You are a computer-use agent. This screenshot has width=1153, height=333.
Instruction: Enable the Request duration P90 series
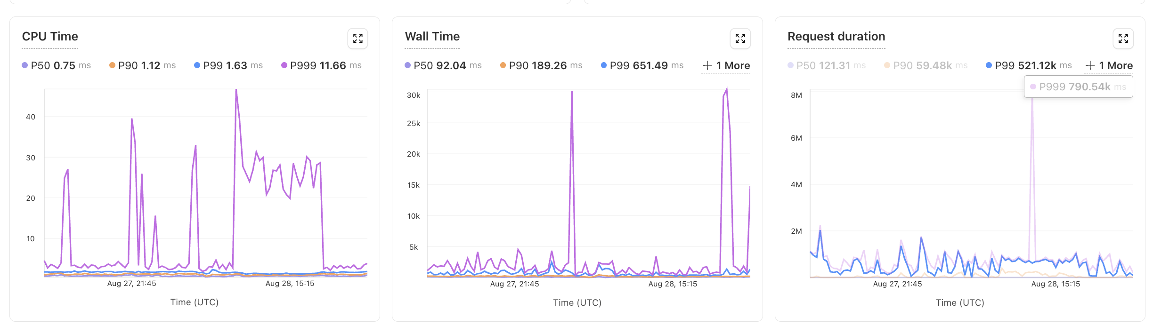click(x=926, y=65)
